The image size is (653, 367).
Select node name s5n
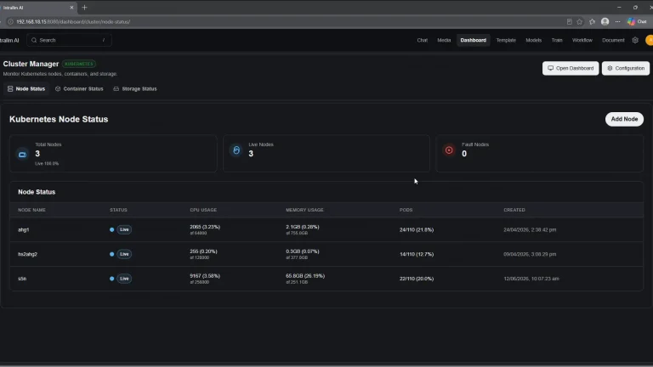(x=22, y=279)
